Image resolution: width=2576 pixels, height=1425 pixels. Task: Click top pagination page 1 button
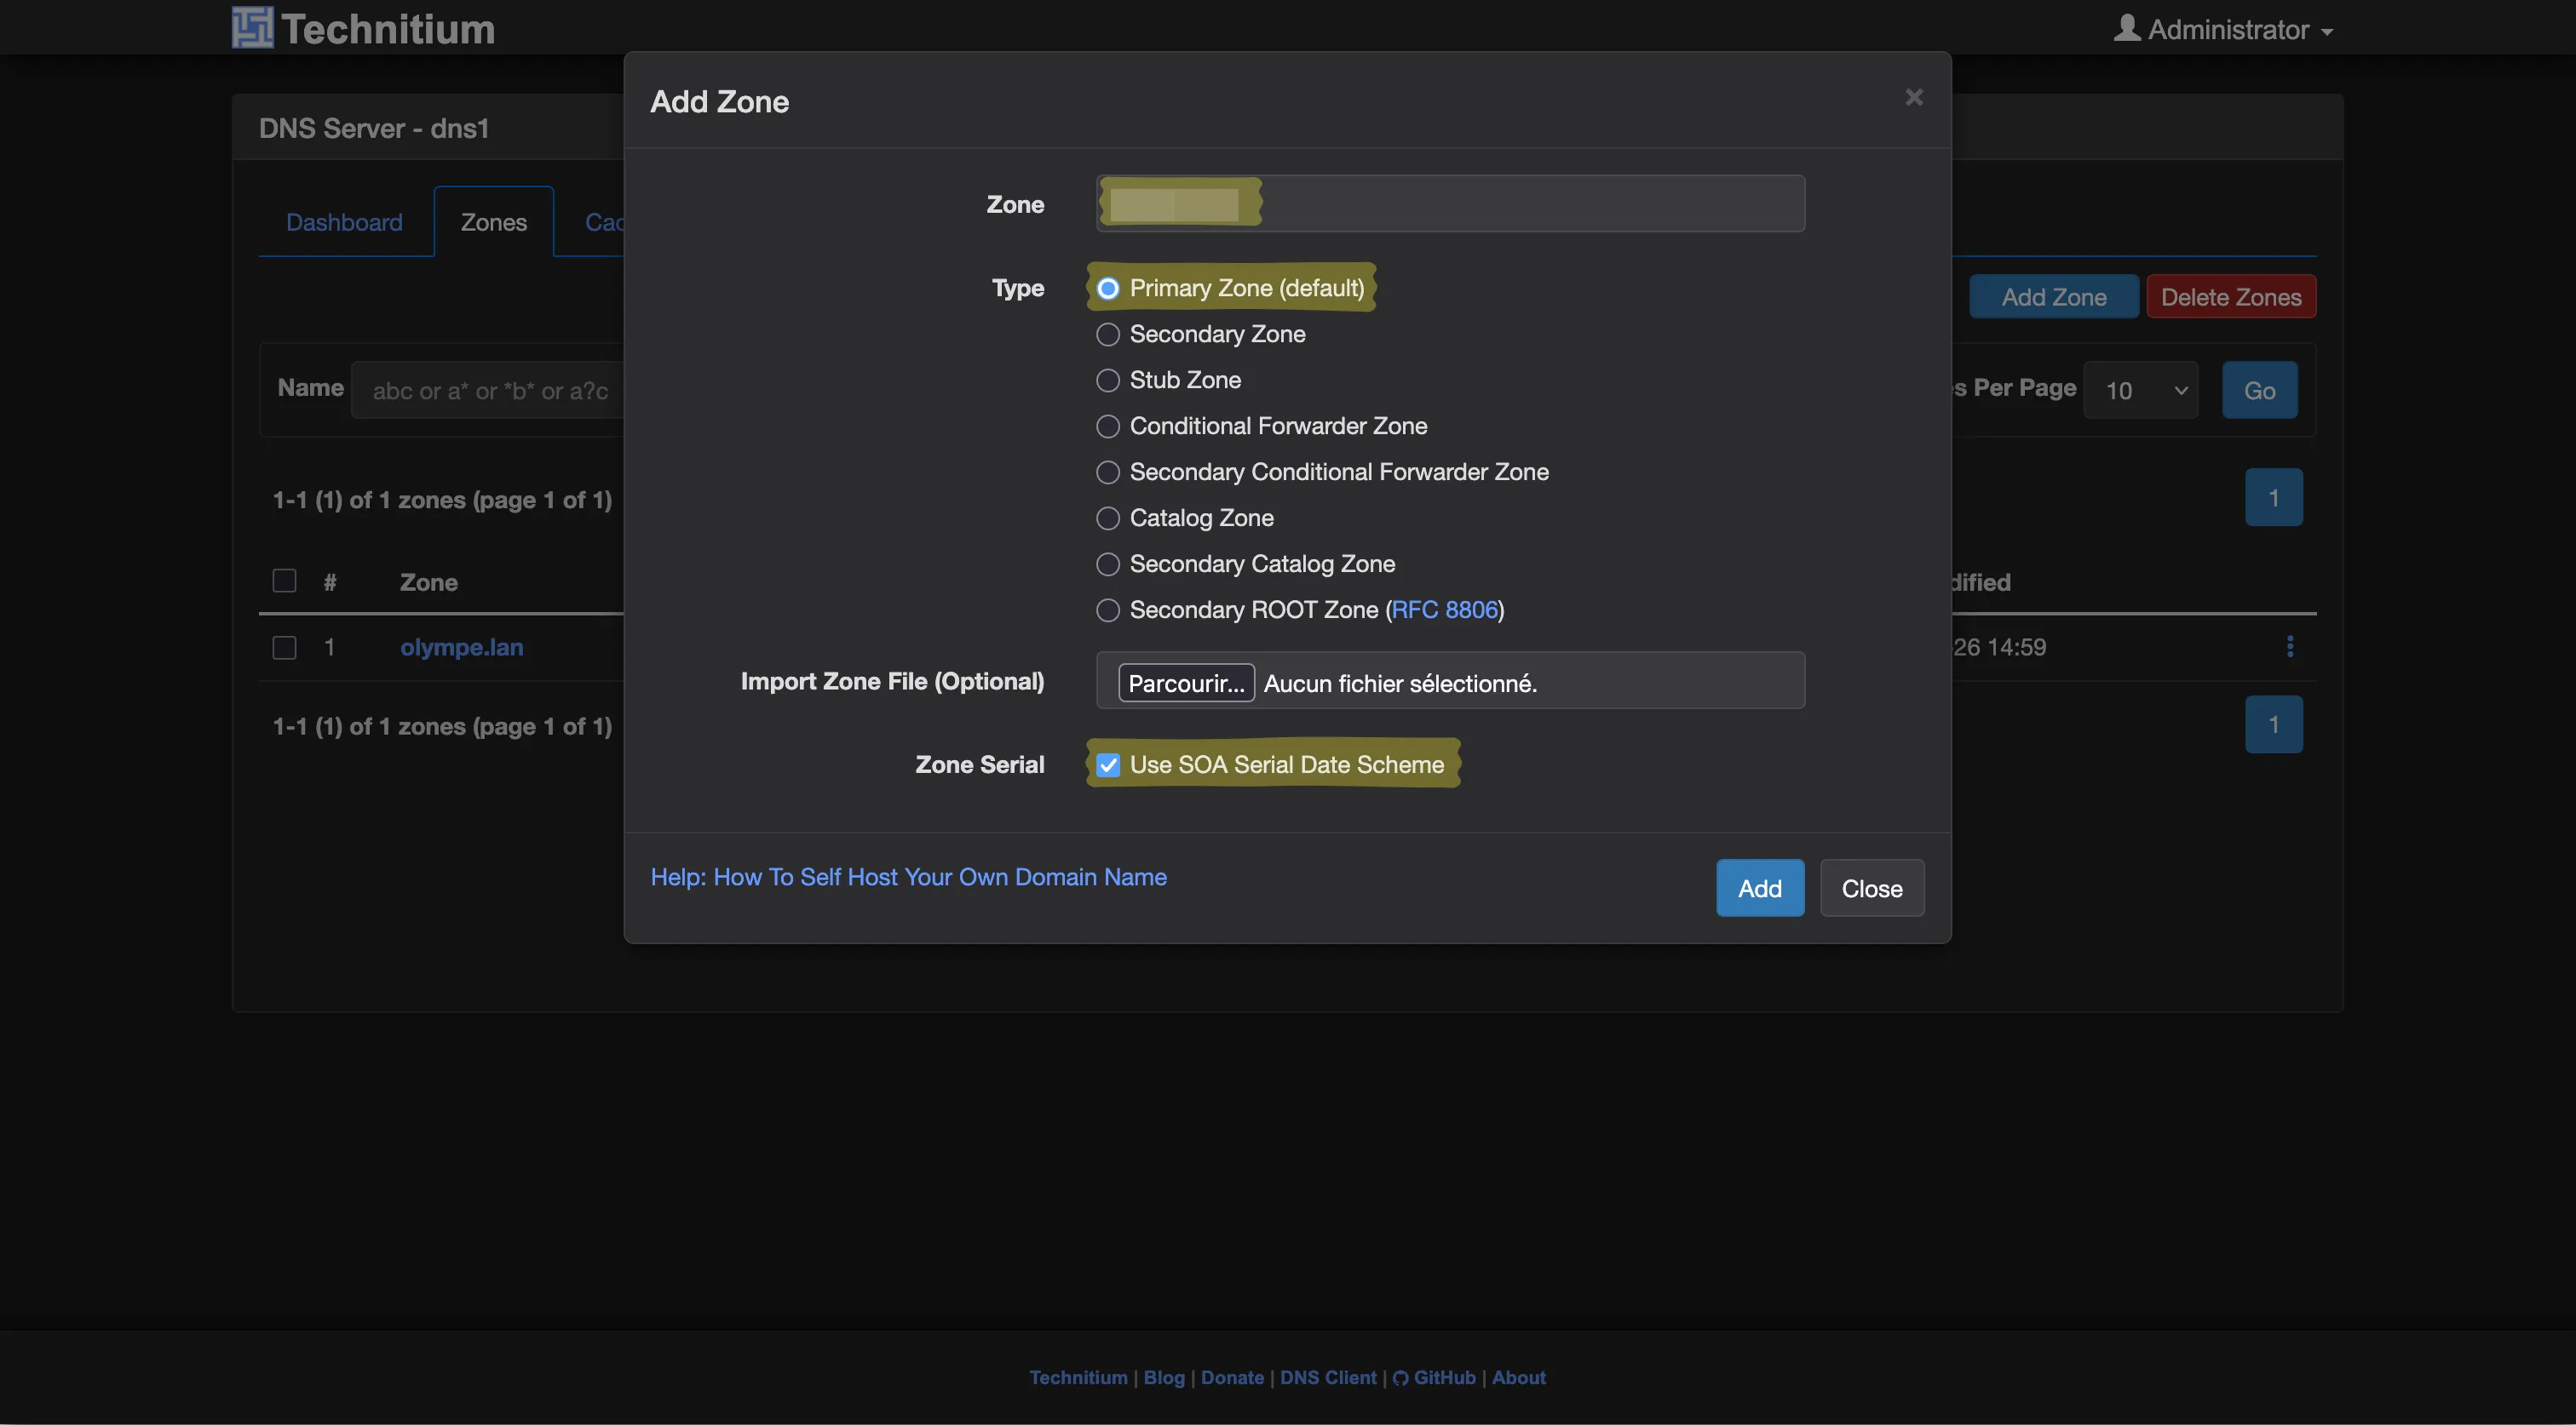click(2273, 496)
